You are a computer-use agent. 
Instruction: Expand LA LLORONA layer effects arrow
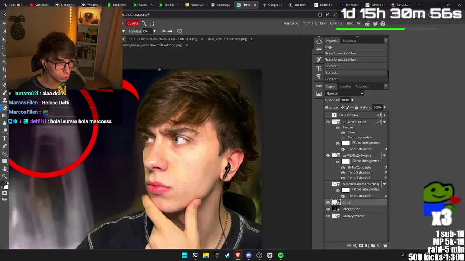click(x=384, y=115)
